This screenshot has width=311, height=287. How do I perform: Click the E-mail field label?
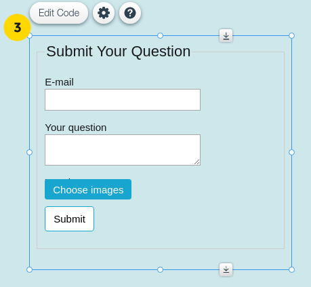59,82
